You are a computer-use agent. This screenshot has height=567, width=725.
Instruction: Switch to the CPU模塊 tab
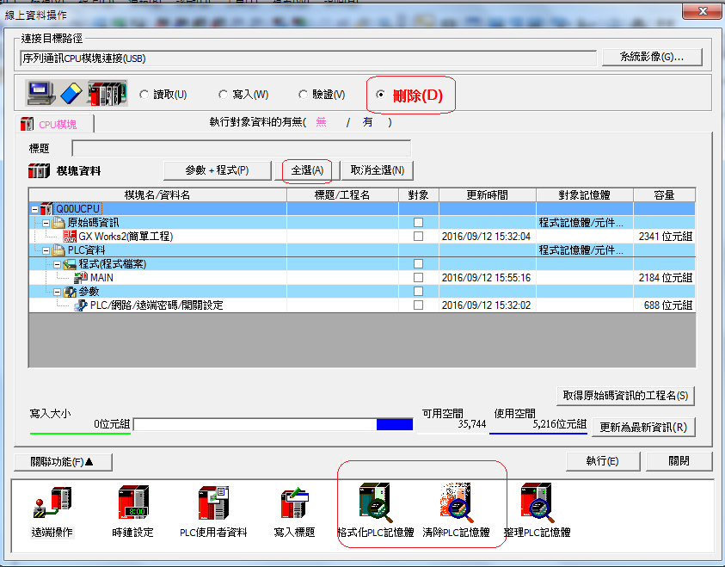pyautogui.click(x=56, y=124)
